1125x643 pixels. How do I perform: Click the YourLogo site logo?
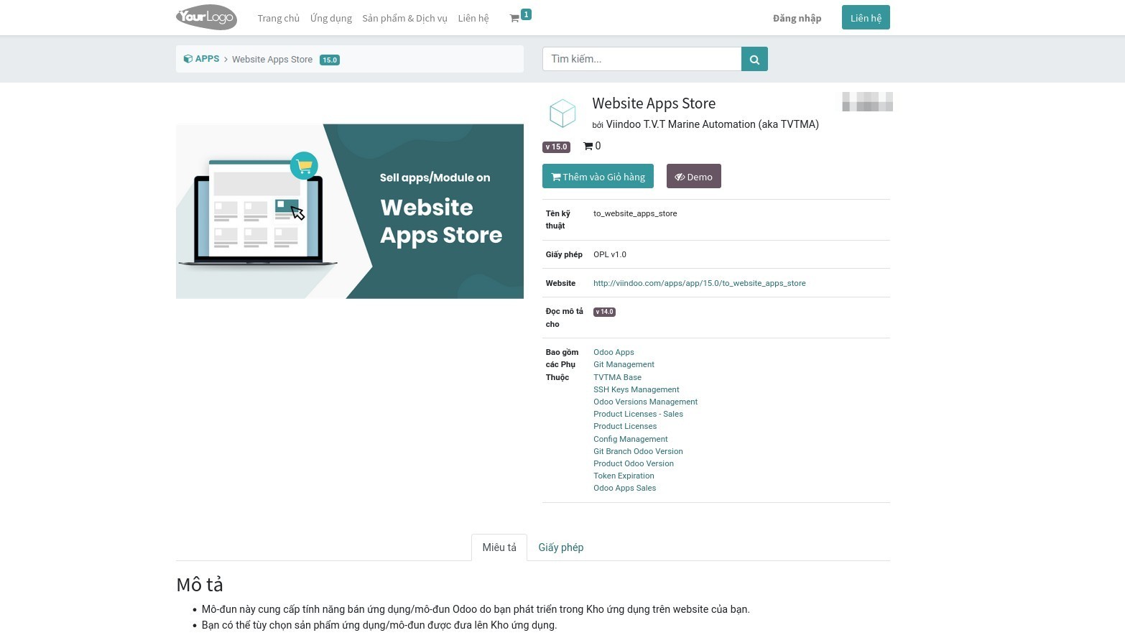pos(206,17)
